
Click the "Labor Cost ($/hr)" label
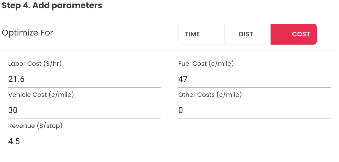click(35, 64)
